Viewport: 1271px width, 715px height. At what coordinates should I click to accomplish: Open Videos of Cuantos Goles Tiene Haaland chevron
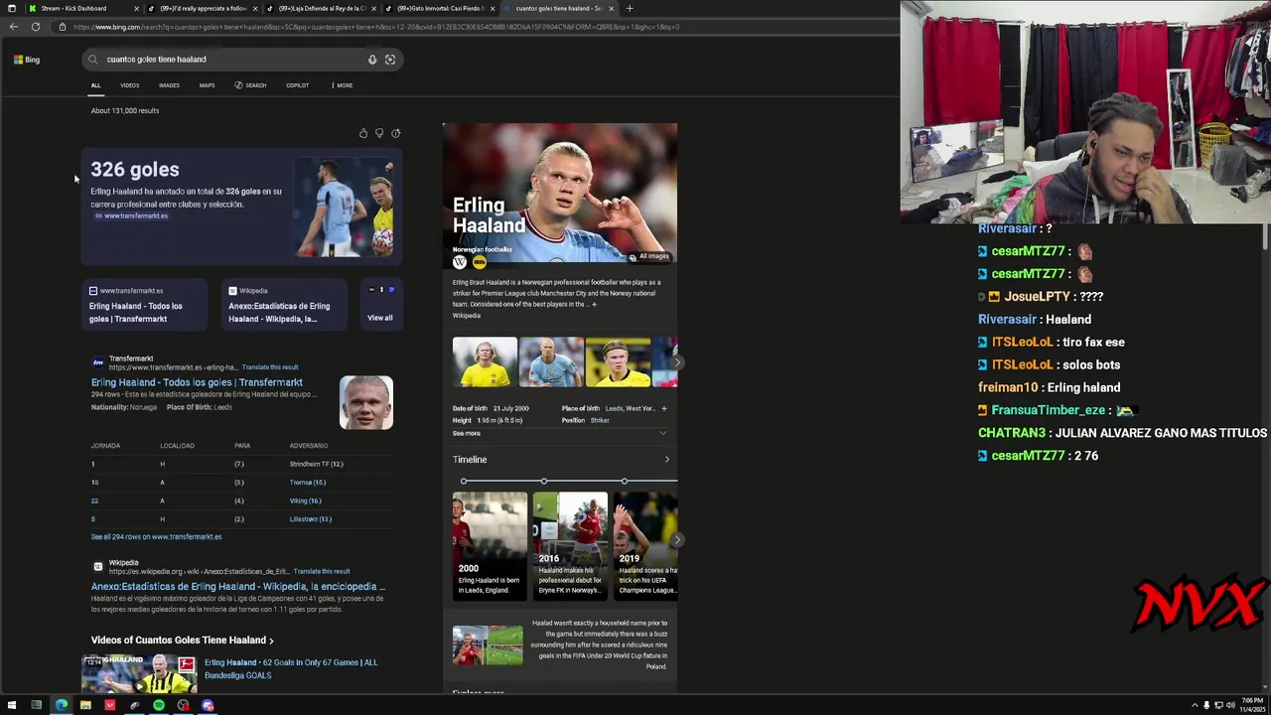click(271, 641)
